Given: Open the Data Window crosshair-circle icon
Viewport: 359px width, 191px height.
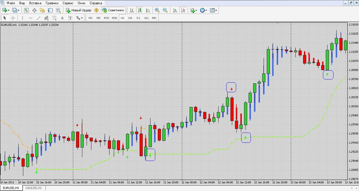Looking at the screenshot, I should pos(34,10).
